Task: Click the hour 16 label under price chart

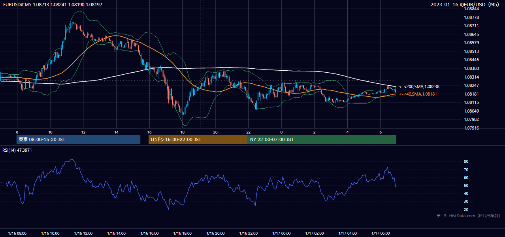Action: point(149,132)
